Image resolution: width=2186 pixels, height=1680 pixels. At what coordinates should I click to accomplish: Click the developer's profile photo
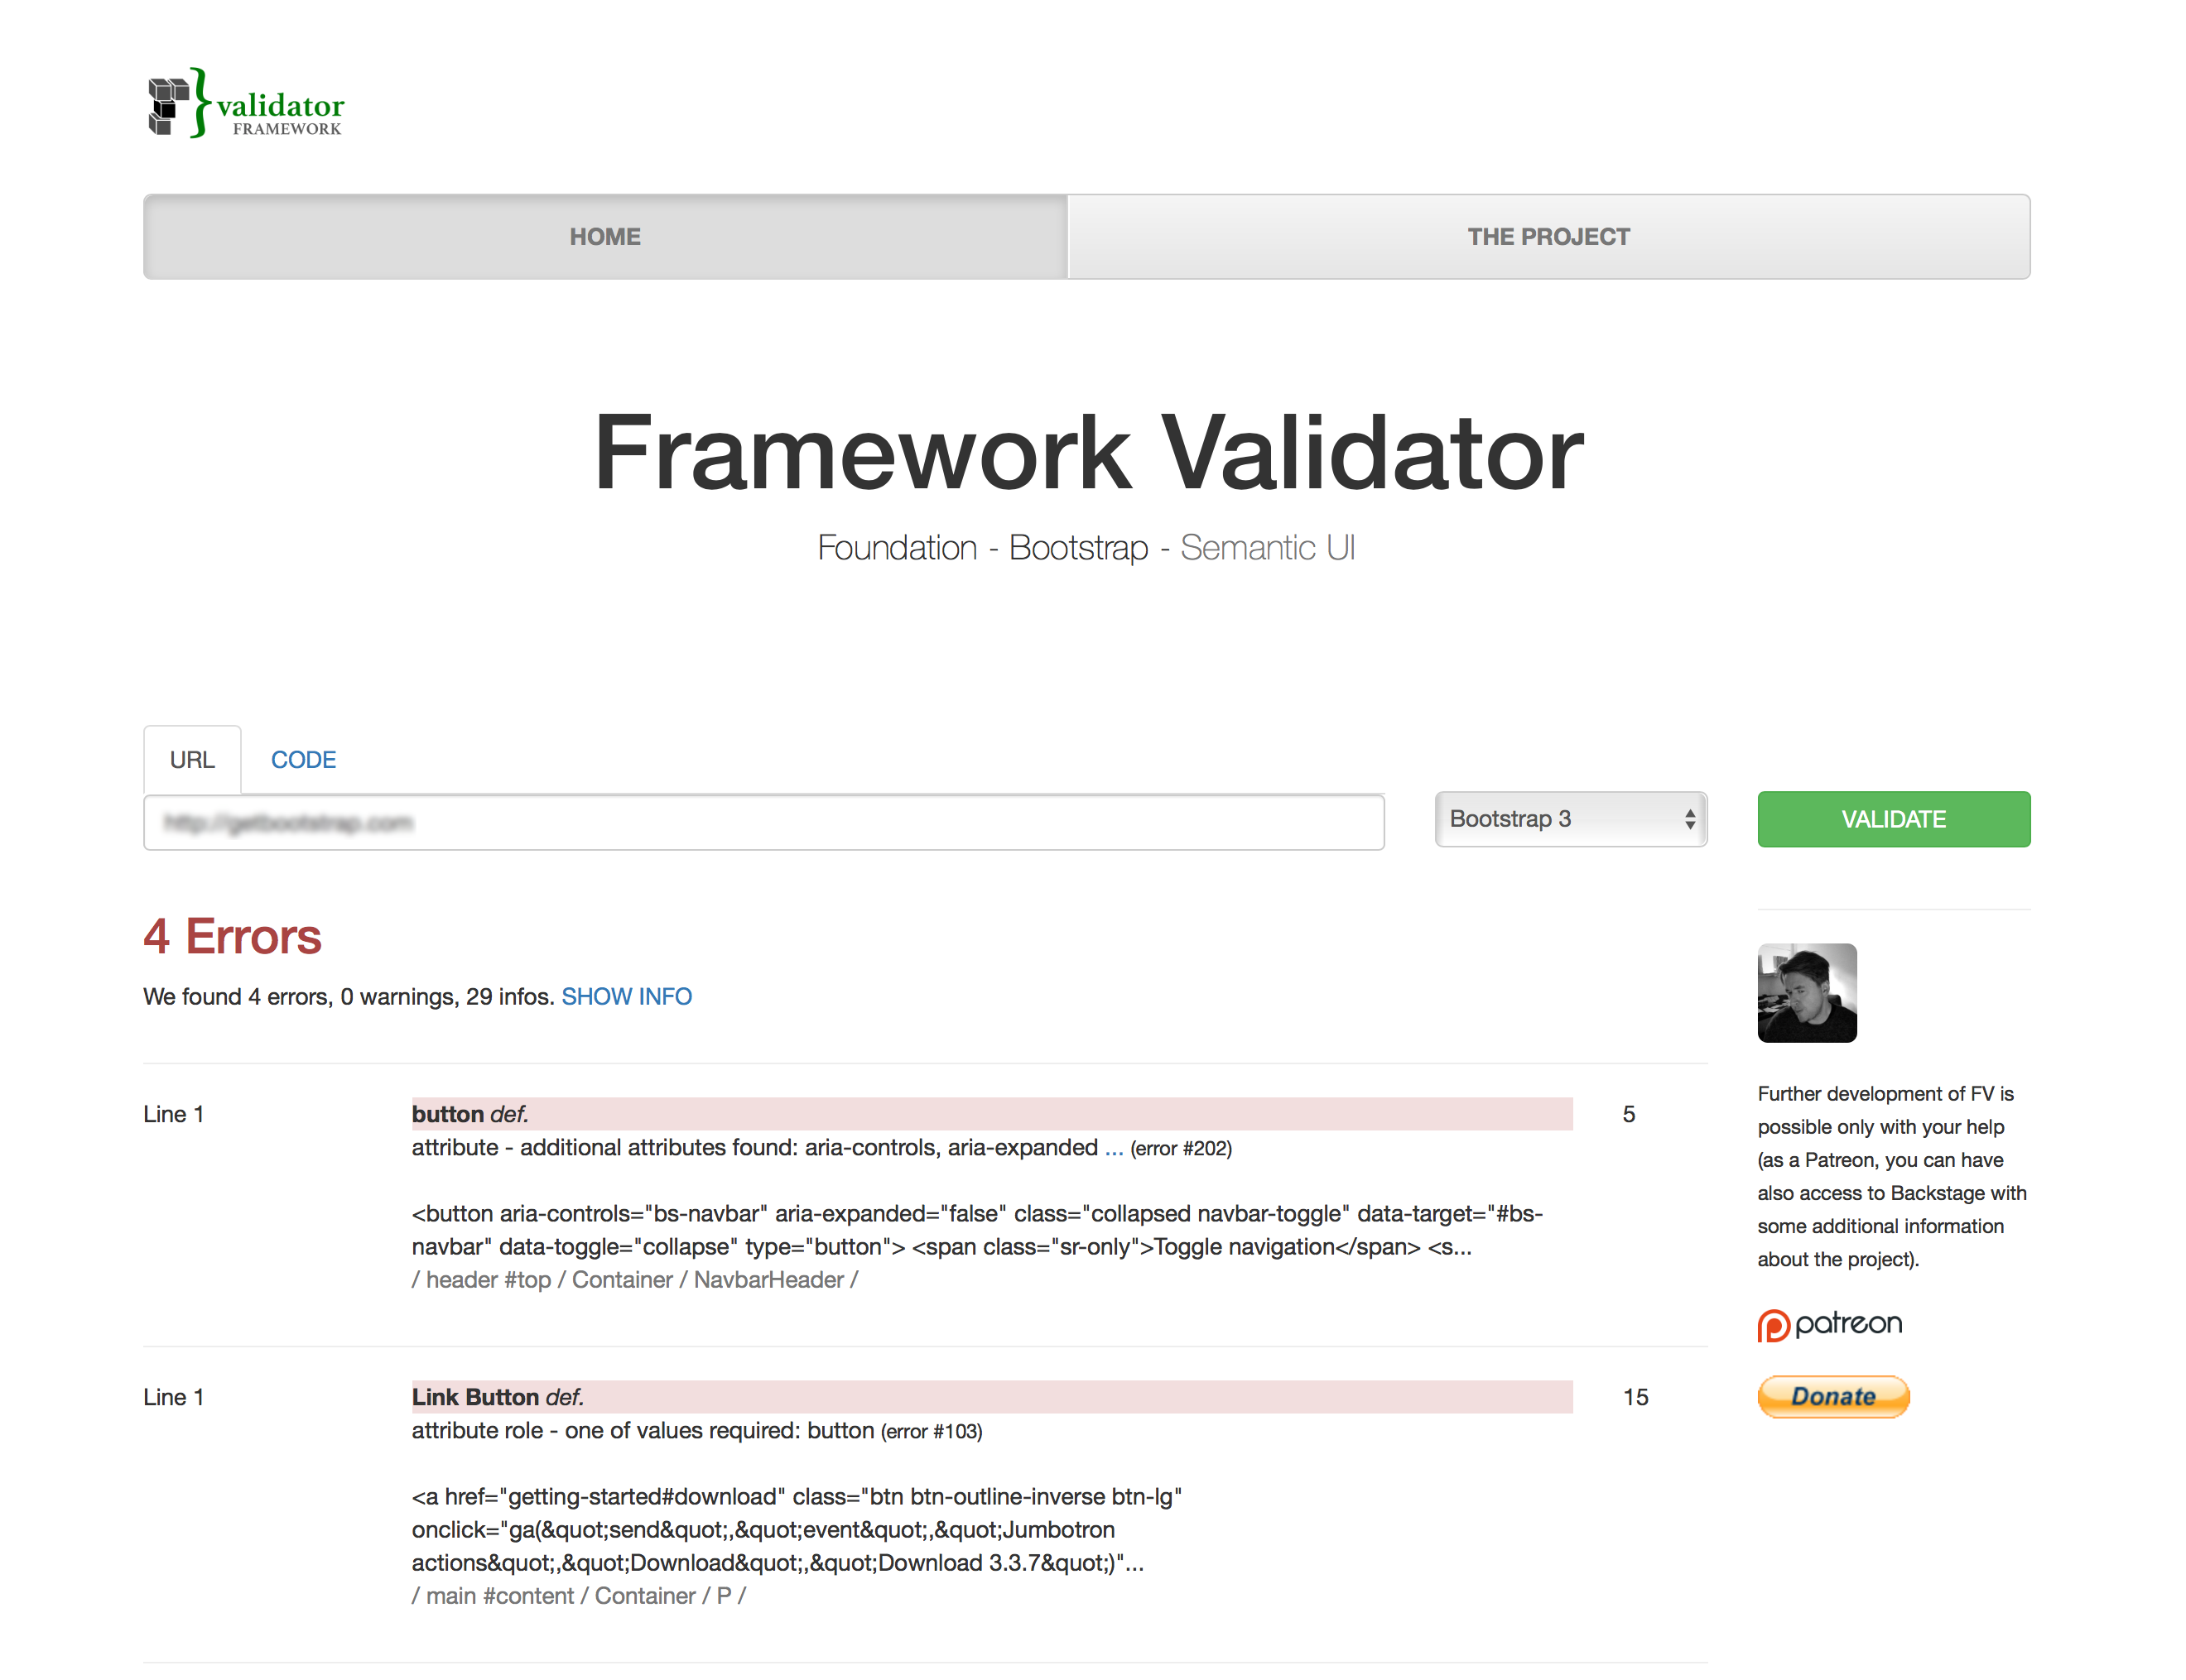[1807, 992]
